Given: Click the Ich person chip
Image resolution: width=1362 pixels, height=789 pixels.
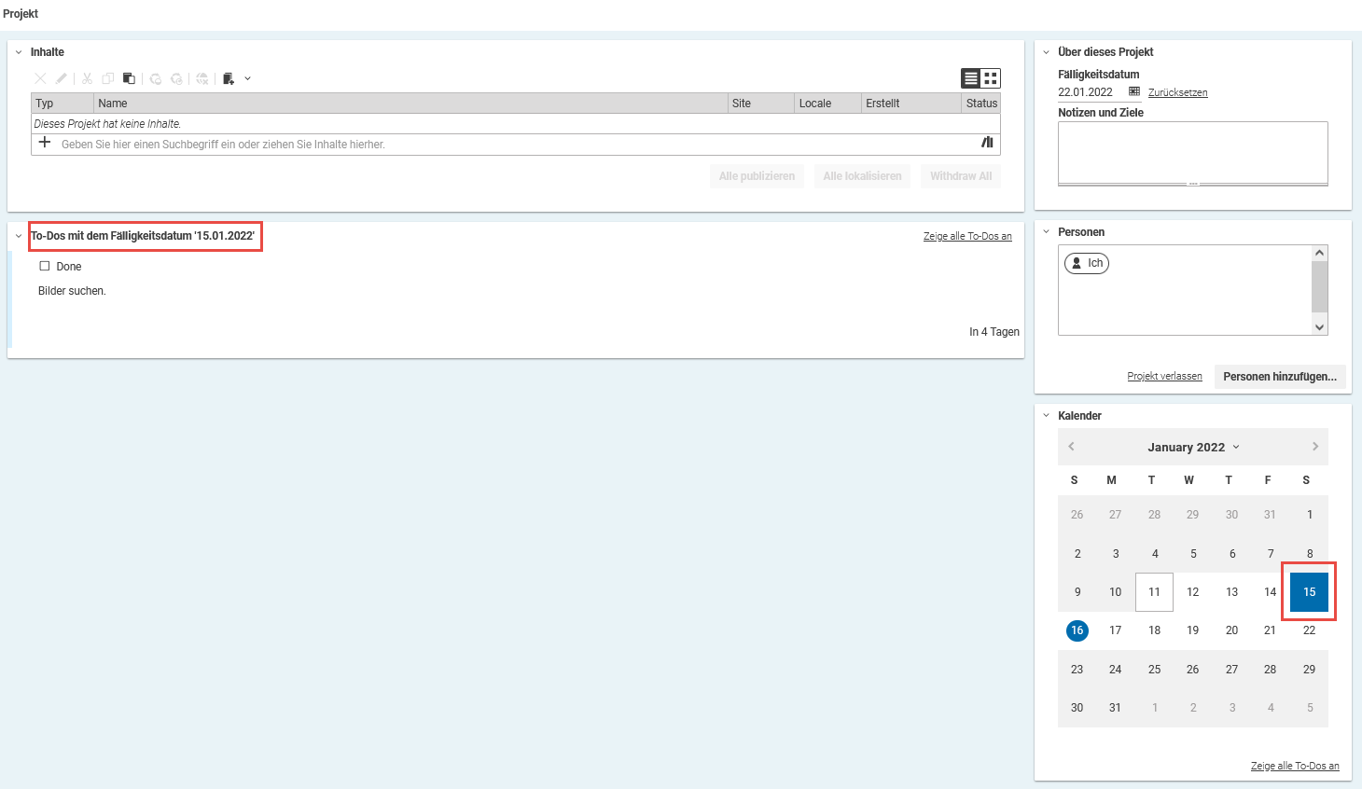Looking at the screenshot, I should pyautogui.click(x=1087, y=263).
